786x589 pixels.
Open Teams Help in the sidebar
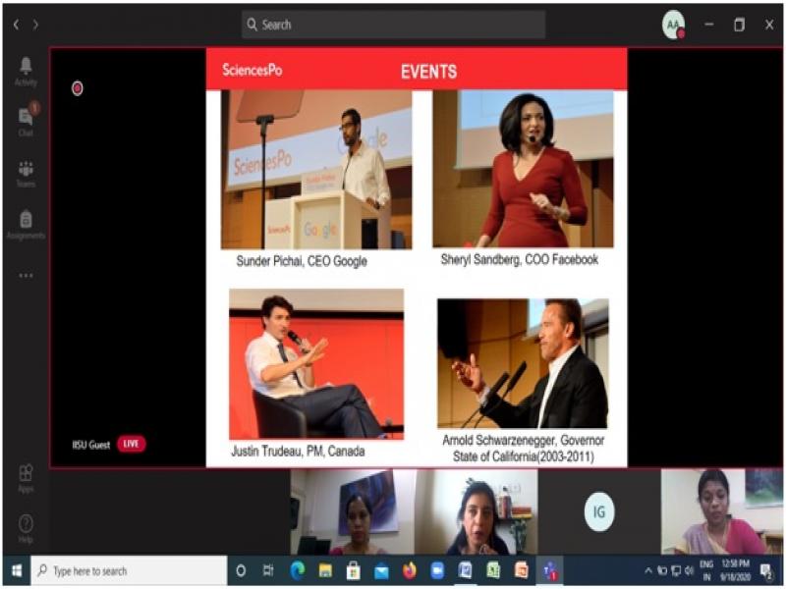[26, 527]
